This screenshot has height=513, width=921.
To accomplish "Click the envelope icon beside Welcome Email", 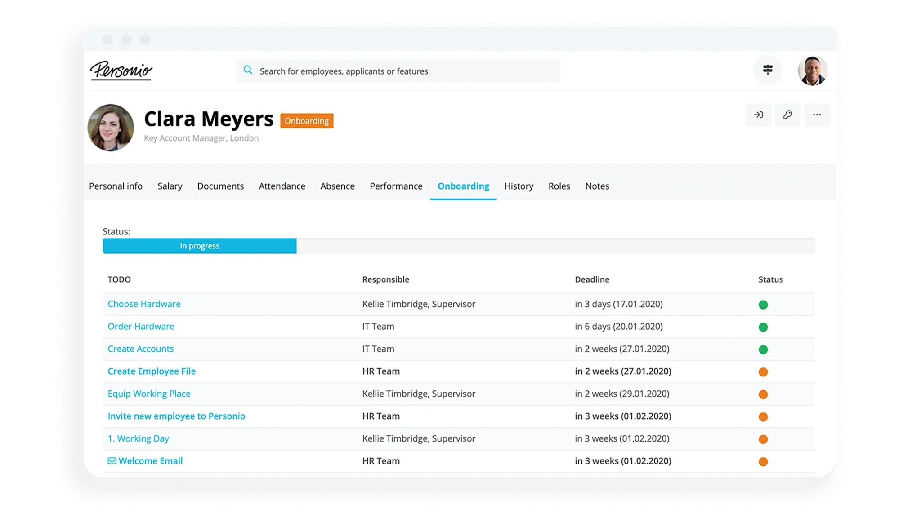I will click(112, 461).
